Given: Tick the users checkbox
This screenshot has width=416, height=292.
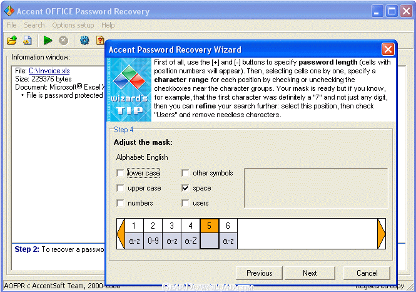Looking at the screenshot, I should 185,203.
